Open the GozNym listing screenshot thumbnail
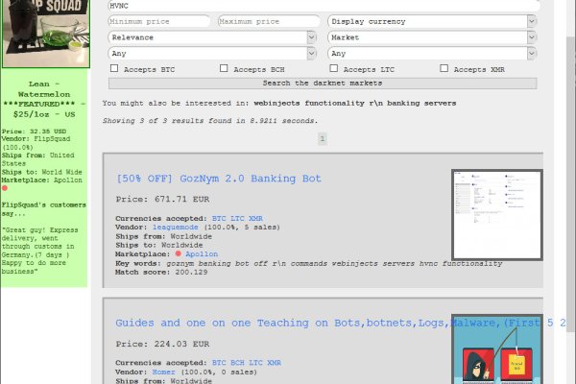 point(497,215)
